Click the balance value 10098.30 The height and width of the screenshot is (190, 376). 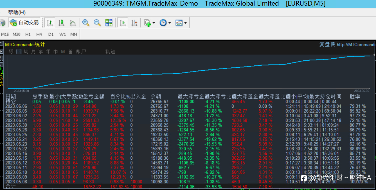160,182
